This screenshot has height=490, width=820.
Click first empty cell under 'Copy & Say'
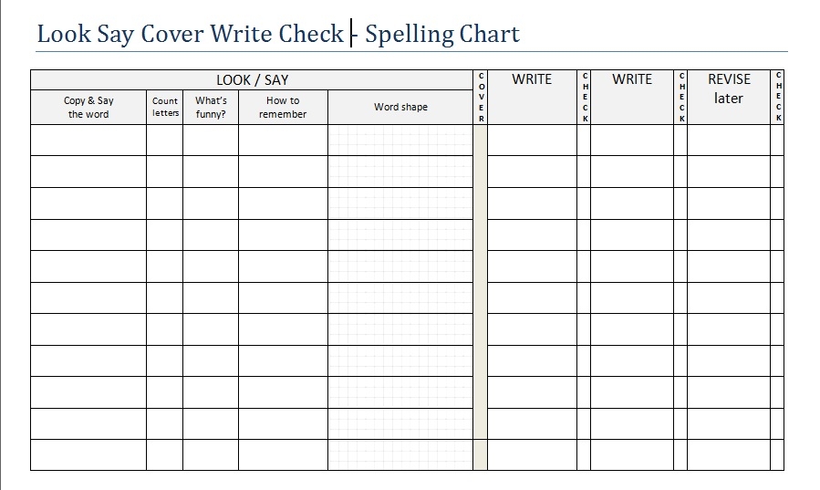click(88, 140)
